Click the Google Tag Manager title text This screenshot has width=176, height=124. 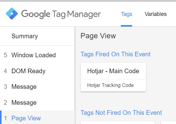coord(61,14)
